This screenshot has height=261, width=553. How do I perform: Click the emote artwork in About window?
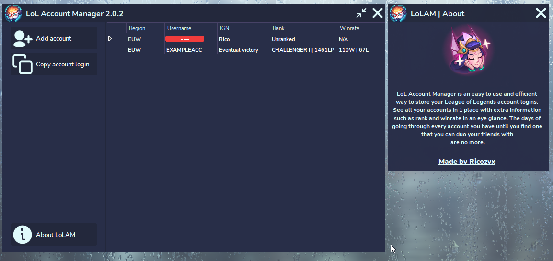pos(468,50)
